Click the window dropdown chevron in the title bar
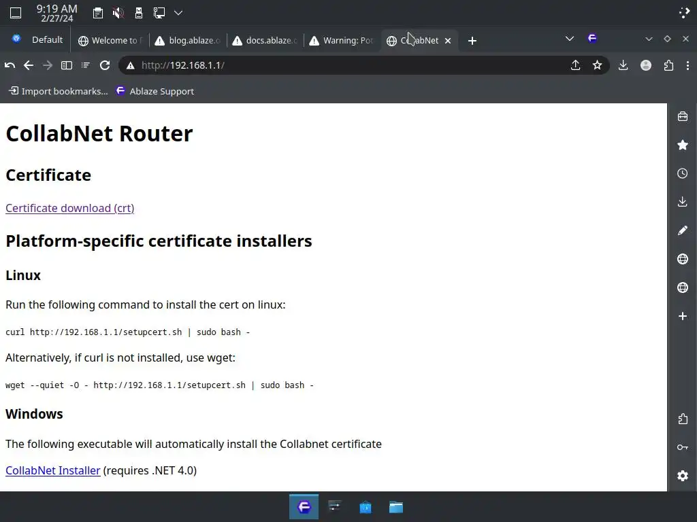The width and height of the screenshot is (697, 522). [x=649, y=39]
